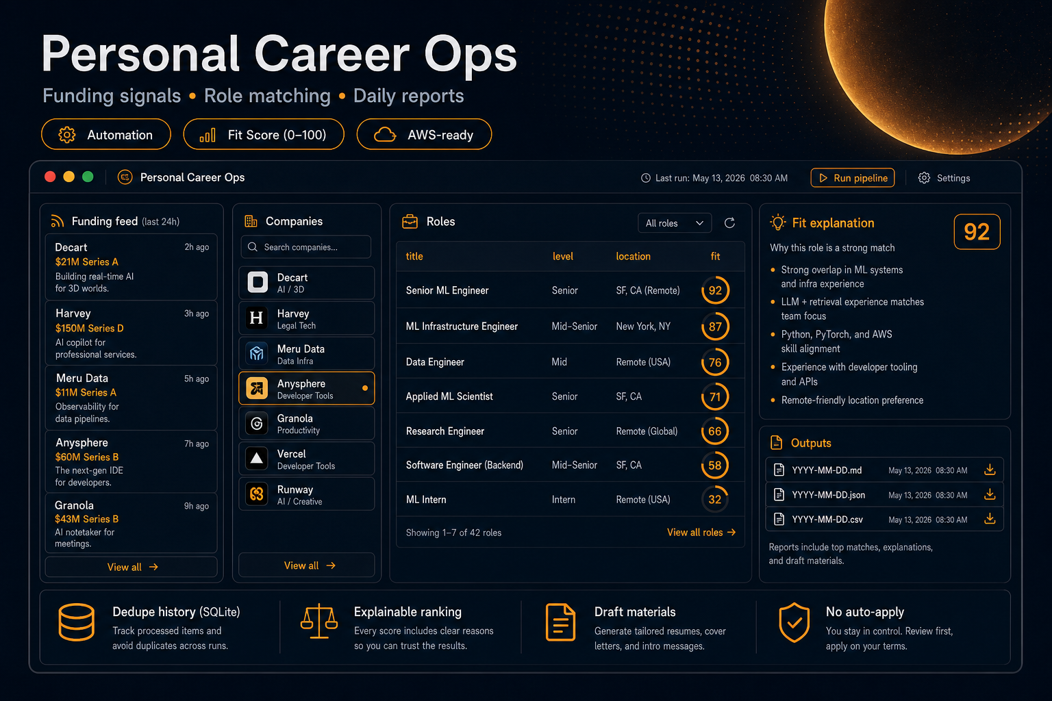Click the Dedupe history database icon

(x=77, y=622)
